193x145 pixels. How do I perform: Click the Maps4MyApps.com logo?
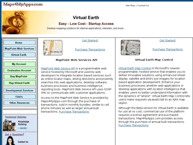pyautogui.click(x=23, y=5)
